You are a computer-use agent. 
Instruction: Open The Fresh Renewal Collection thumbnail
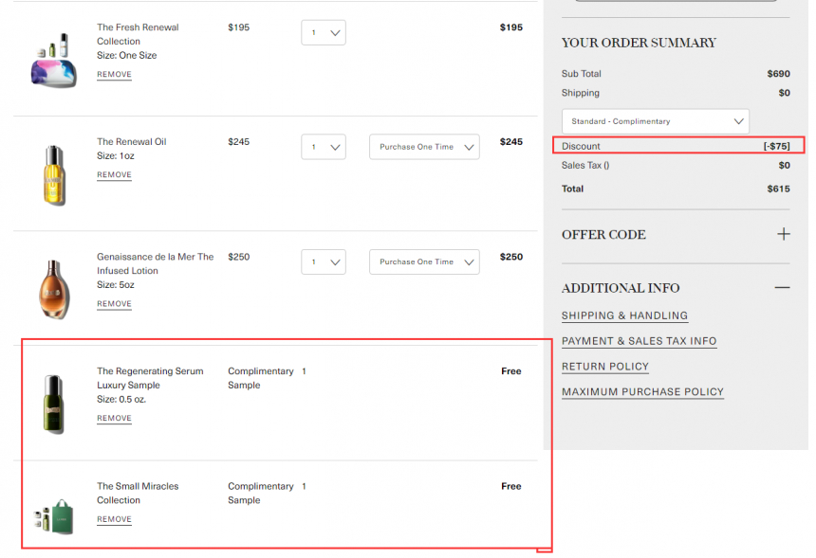[x=53, y=63]
